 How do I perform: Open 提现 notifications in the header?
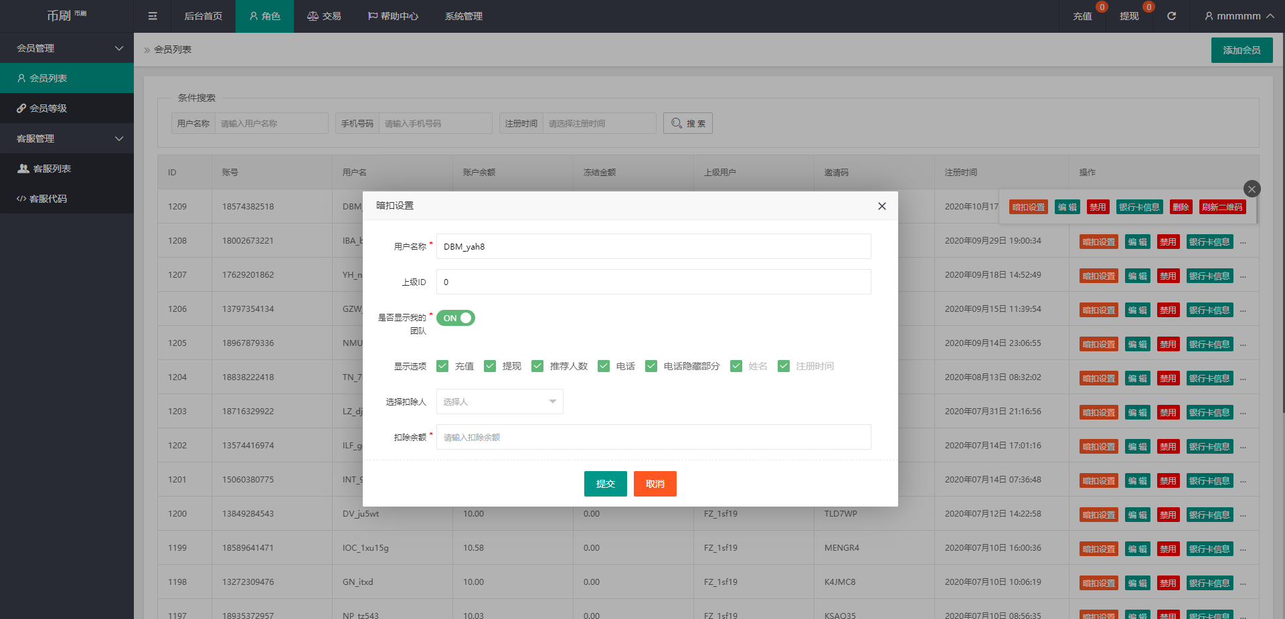pyautogui.click(x=1129, y=16)
